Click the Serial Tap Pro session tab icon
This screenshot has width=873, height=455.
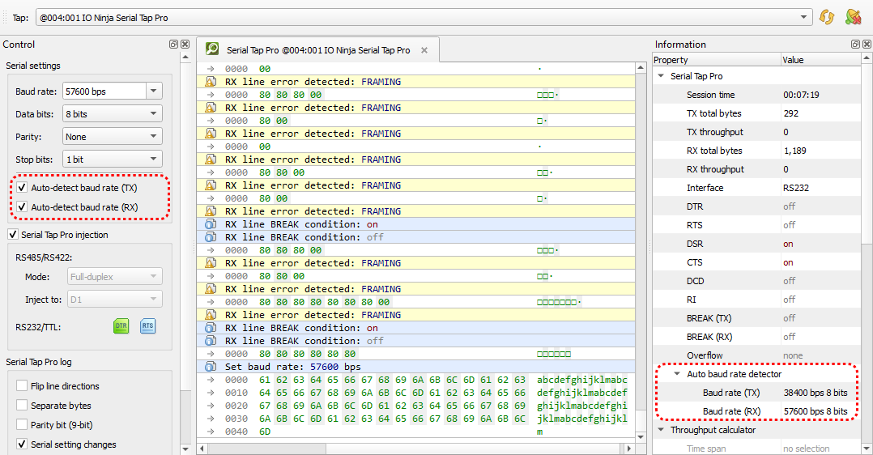pos(212,50)
